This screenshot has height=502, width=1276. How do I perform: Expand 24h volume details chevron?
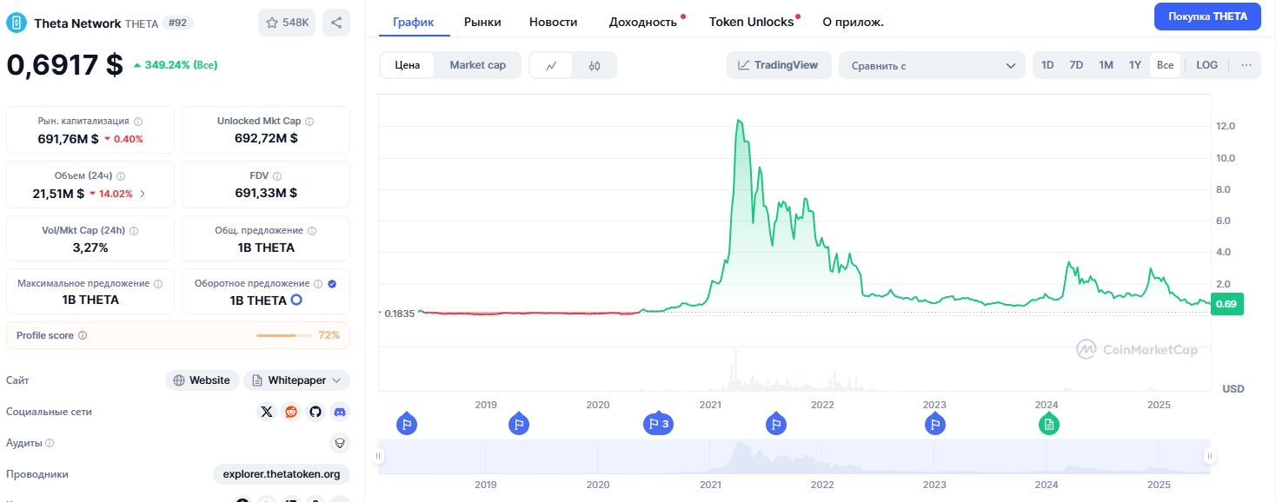point(143,194)
